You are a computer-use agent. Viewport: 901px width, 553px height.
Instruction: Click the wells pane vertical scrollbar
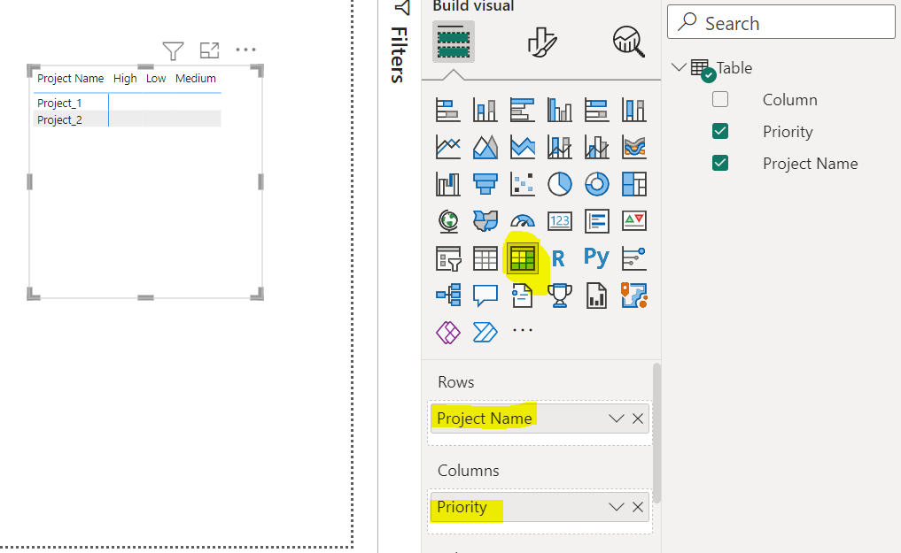tap(656, 433)
